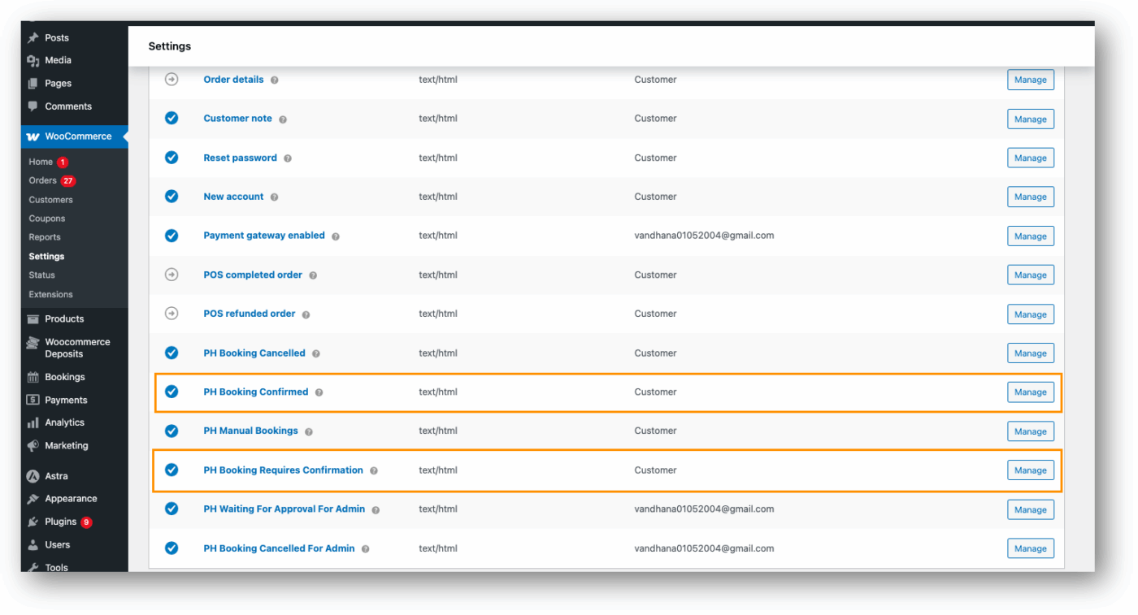Click the Payments icon in sidebar
The height and width of the screenshot is (615, 1138).
point(33,401)
